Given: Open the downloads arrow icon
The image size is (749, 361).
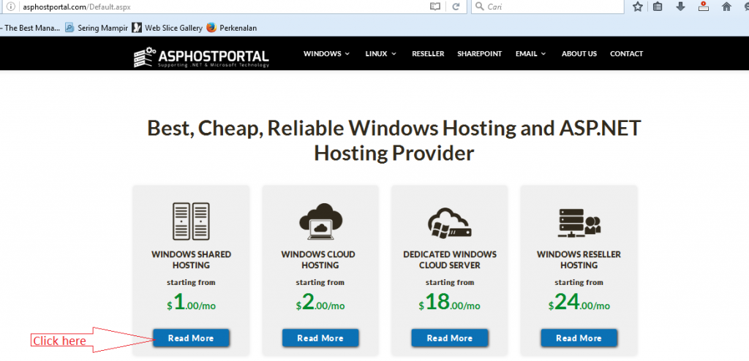Looking at the screenshot, I should pyautogui.click(x=681, y=7).
